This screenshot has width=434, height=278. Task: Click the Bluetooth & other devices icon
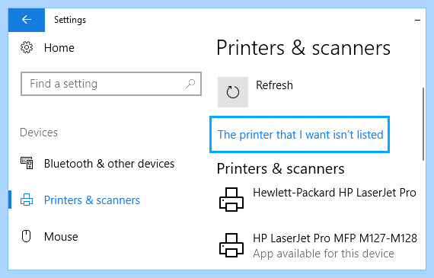pos(27,163)
